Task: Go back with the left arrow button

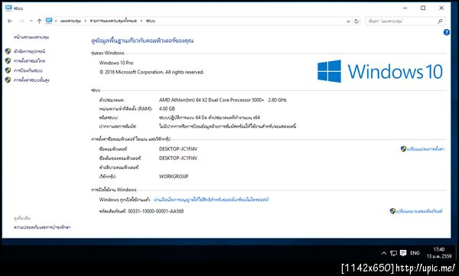Action: pos(10,21)
